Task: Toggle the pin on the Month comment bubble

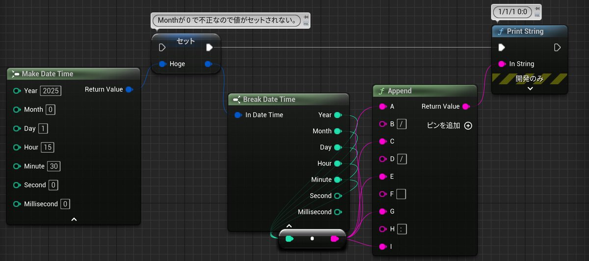Action: pos(306,17)
